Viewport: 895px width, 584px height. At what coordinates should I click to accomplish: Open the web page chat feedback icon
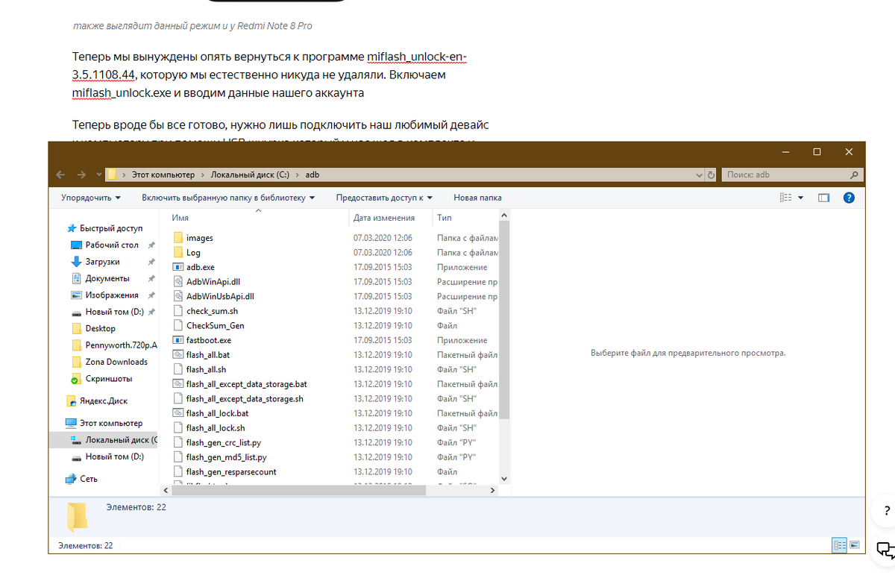tap(885, 550)
